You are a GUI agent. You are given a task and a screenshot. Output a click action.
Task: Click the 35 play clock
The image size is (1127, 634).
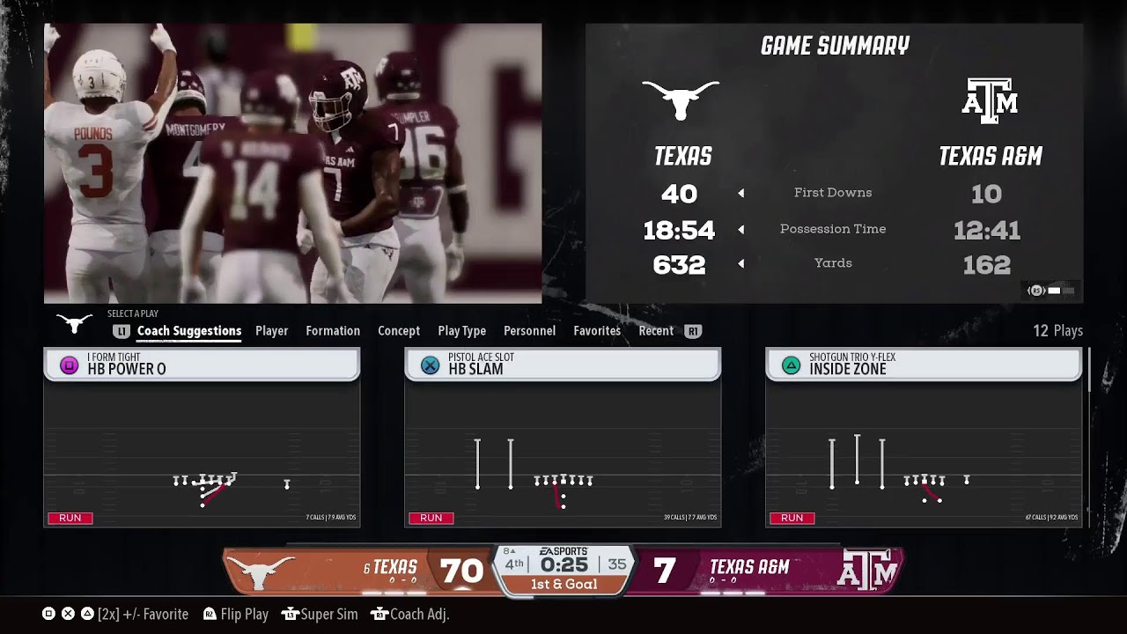pos(617,564)
